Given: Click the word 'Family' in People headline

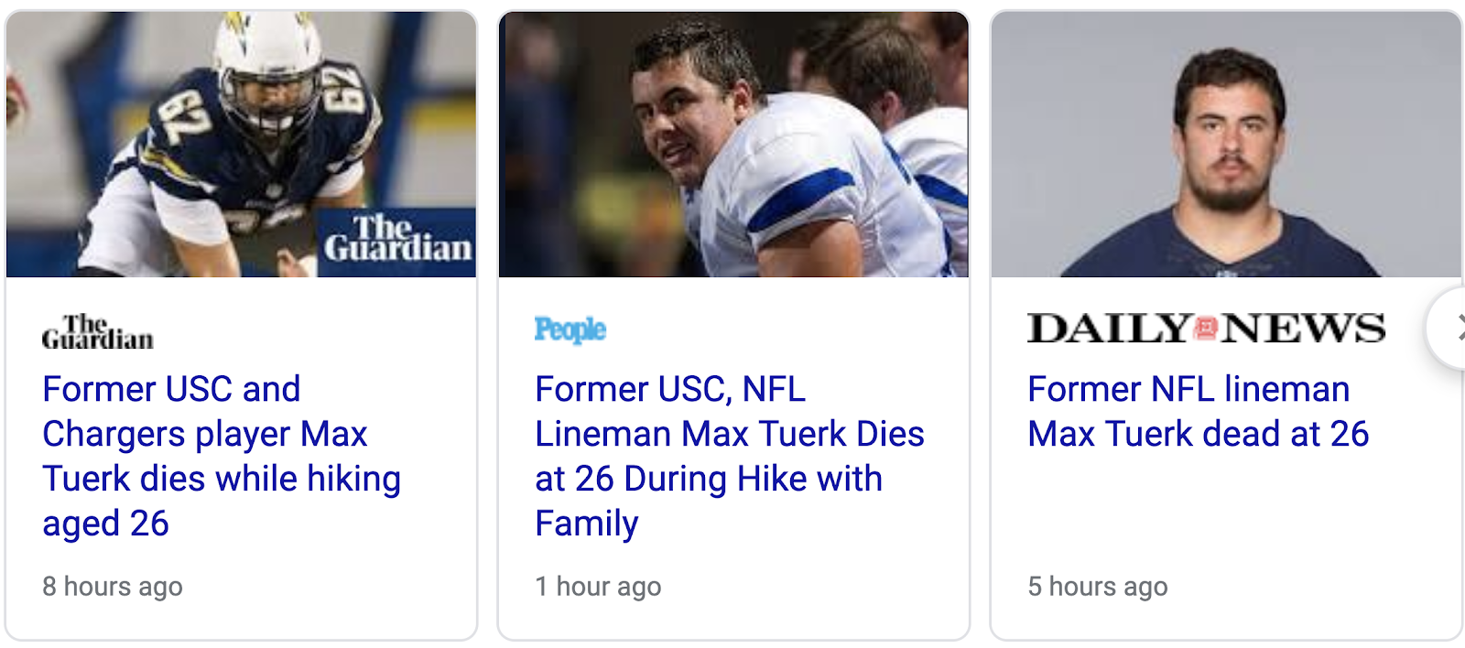Looking at the screenshot, I should click(587, 524).
